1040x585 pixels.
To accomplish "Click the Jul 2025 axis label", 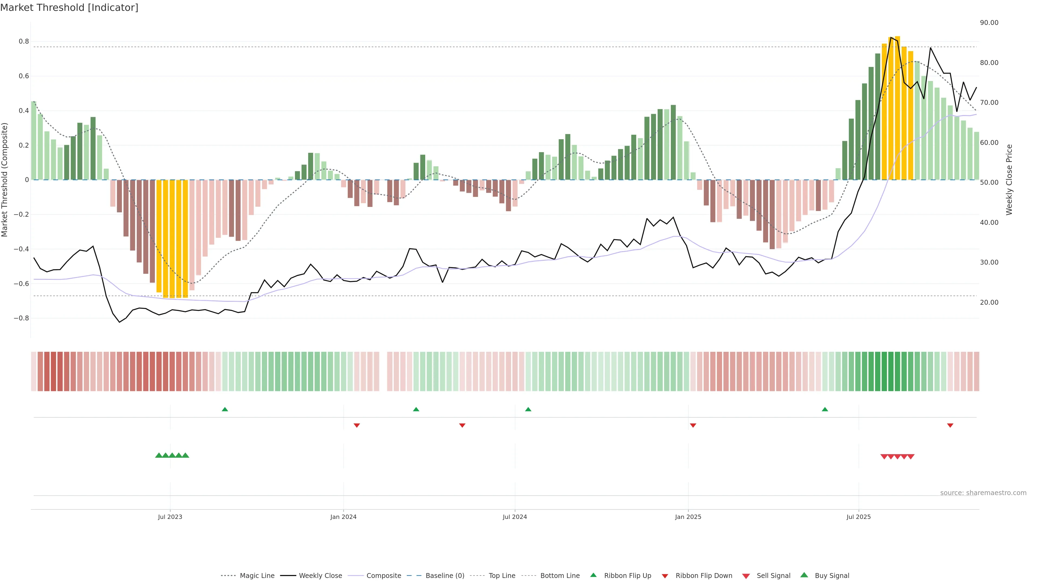I will coord(858,517).
